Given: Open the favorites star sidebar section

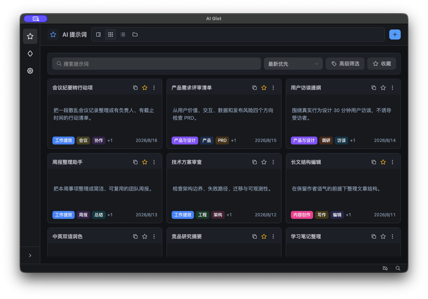Looking at the screenshot, I should 30,36.
